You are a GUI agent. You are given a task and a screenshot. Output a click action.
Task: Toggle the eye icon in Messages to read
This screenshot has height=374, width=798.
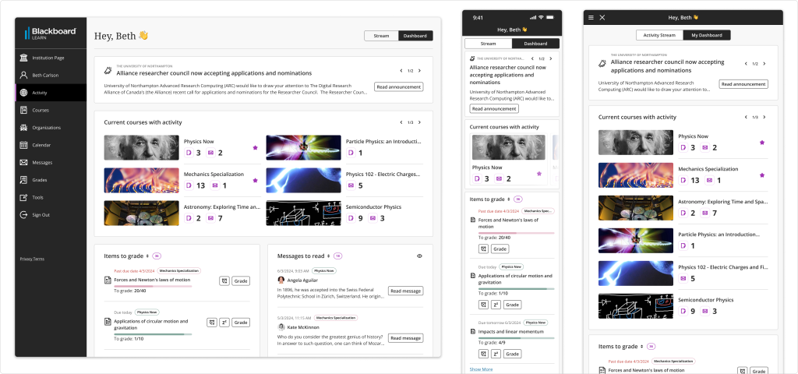419,256
